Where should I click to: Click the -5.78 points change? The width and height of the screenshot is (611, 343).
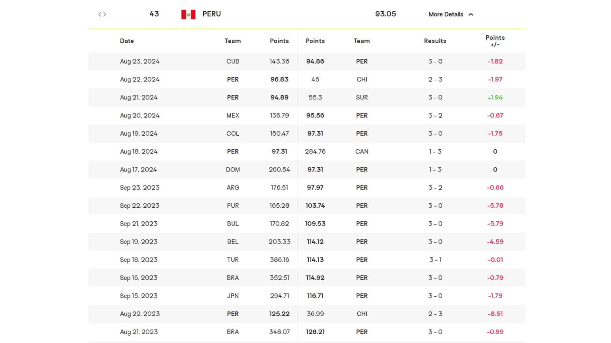click(495, 206)
